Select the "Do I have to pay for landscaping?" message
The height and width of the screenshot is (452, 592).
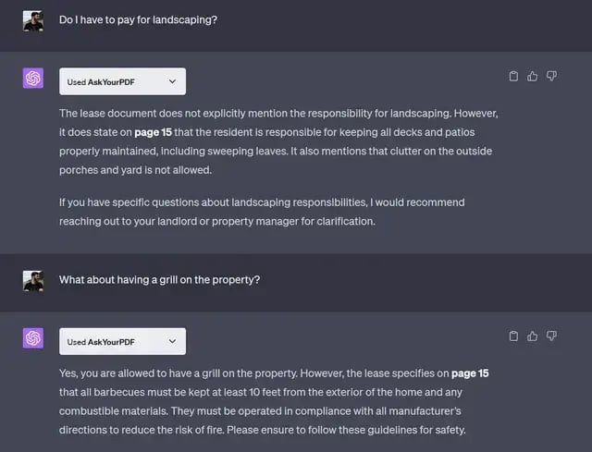click(x=138, y=19)
